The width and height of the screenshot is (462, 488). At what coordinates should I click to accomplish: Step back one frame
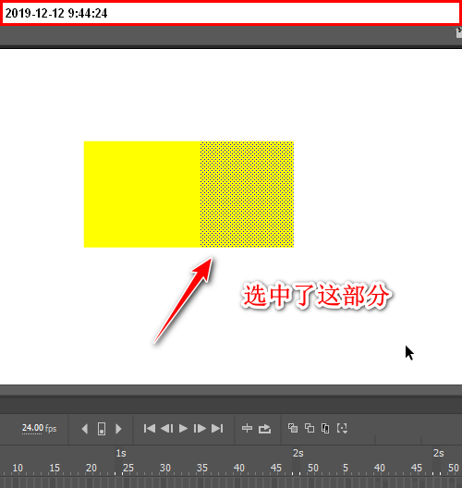(166, 429)
